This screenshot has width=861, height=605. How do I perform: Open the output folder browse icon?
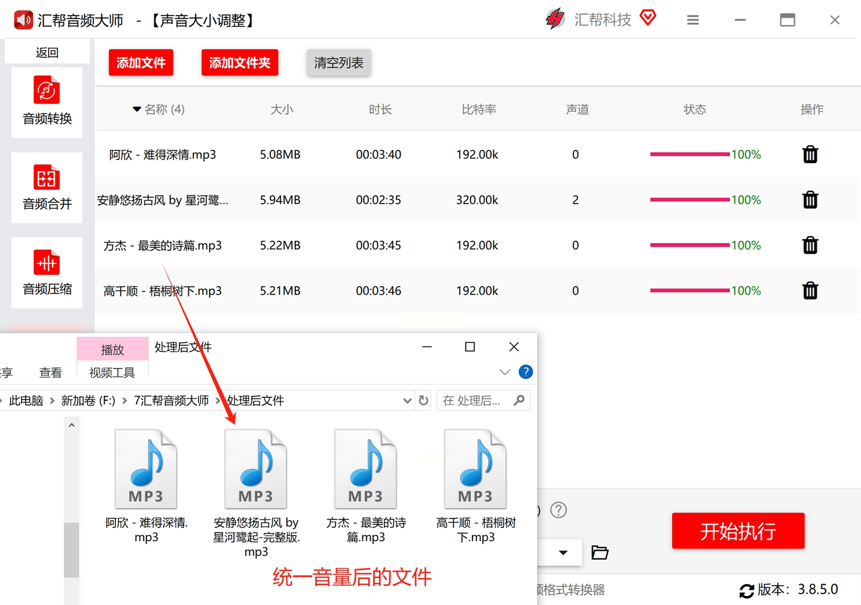599,552
